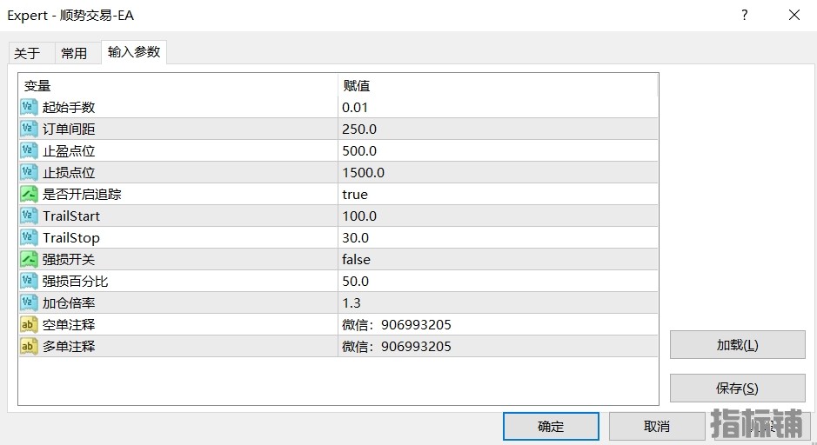Select the TrailStop variable name

70,238
